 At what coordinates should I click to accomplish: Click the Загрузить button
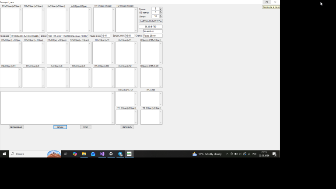point(127,127)
